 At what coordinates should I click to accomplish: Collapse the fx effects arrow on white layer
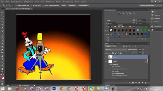coord(147,61)
